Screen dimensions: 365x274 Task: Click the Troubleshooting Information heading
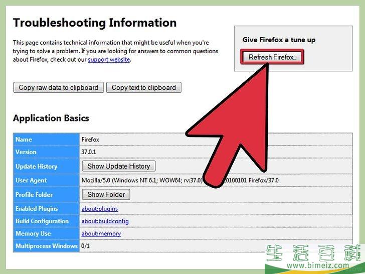[95, 23]
